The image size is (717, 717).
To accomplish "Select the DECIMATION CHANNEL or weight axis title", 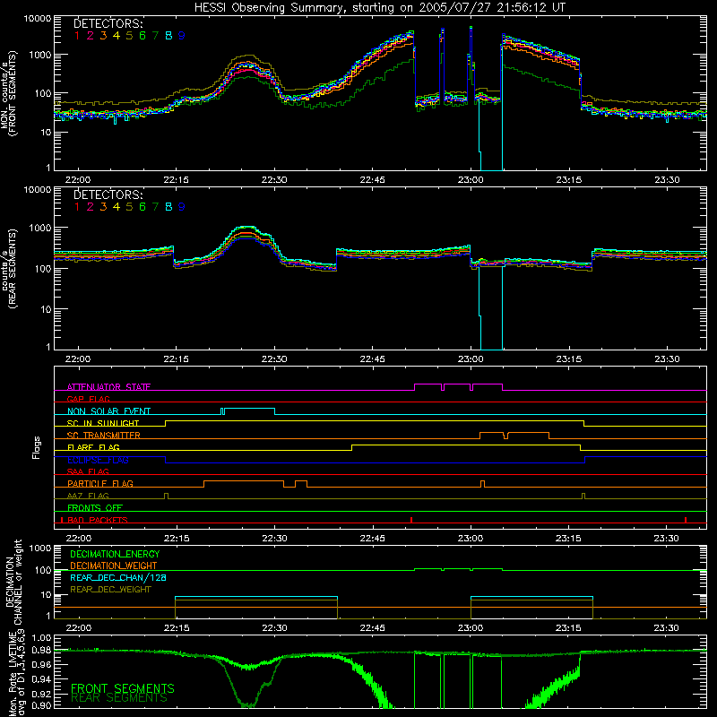I will point(13,582).
